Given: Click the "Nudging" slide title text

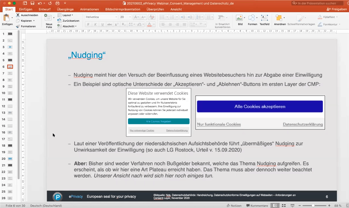Looking at the screenshot, I should click(87, 55).
